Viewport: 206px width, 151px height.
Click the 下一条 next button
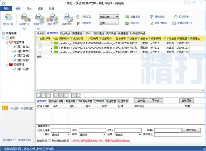(x=156, y=101)
